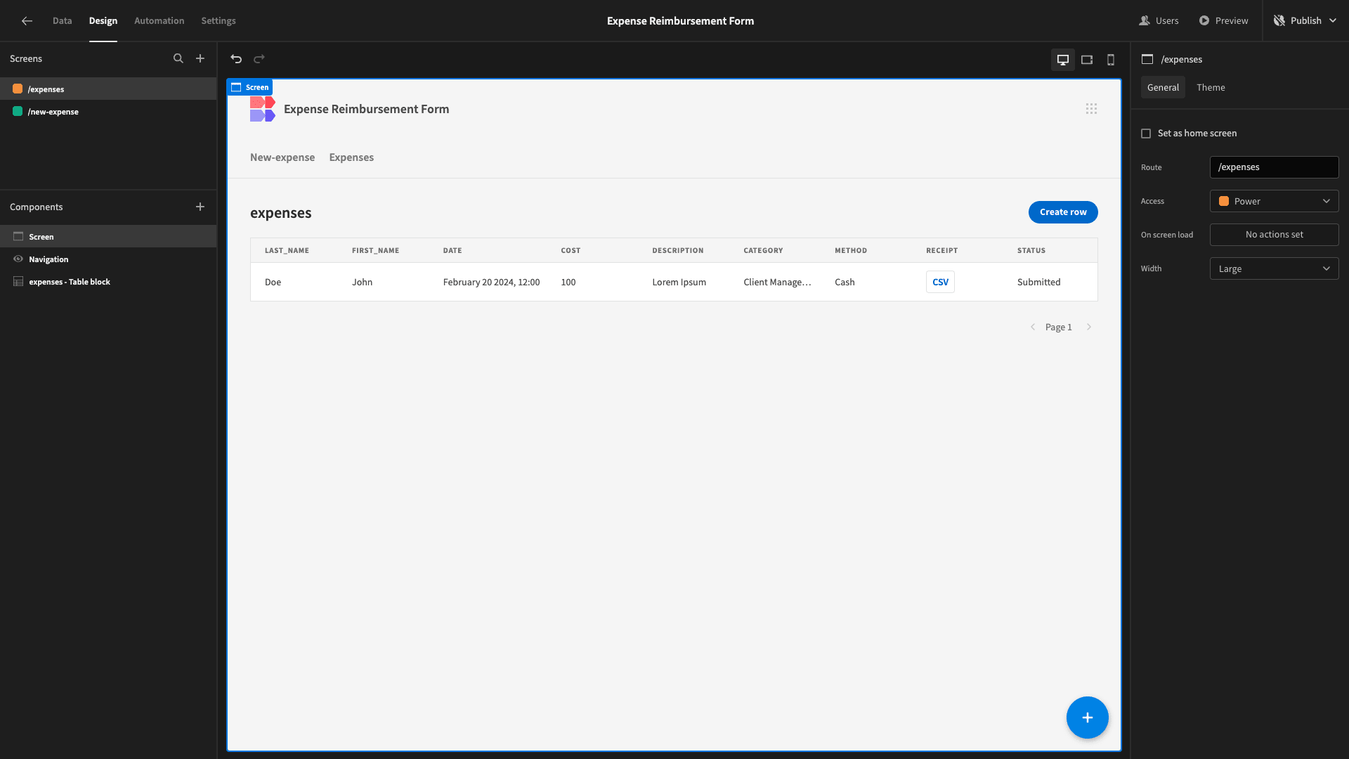
Task: Search screens with magnifier icon
Action: point(178,59)
